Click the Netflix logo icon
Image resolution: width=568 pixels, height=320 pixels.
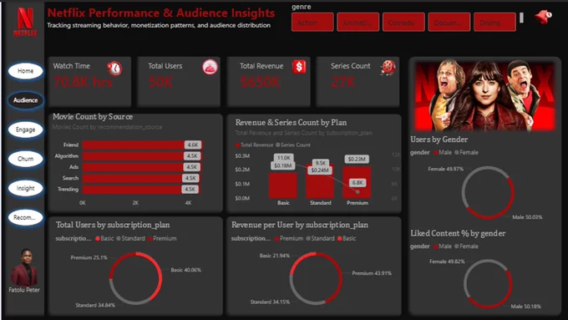(25, 22)
